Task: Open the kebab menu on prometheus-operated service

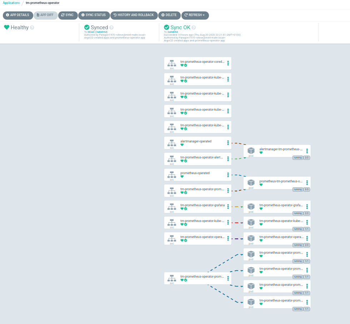Action: coord(228,174)
